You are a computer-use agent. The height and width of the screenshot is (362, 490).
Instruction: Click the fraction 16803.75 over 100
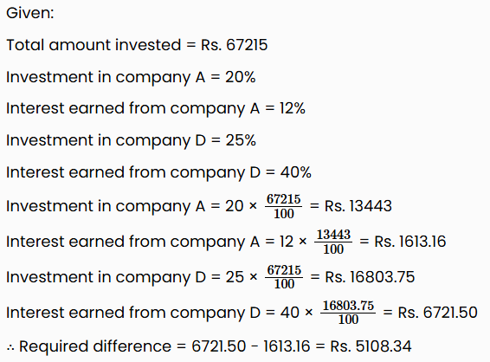tap(348, 313)
